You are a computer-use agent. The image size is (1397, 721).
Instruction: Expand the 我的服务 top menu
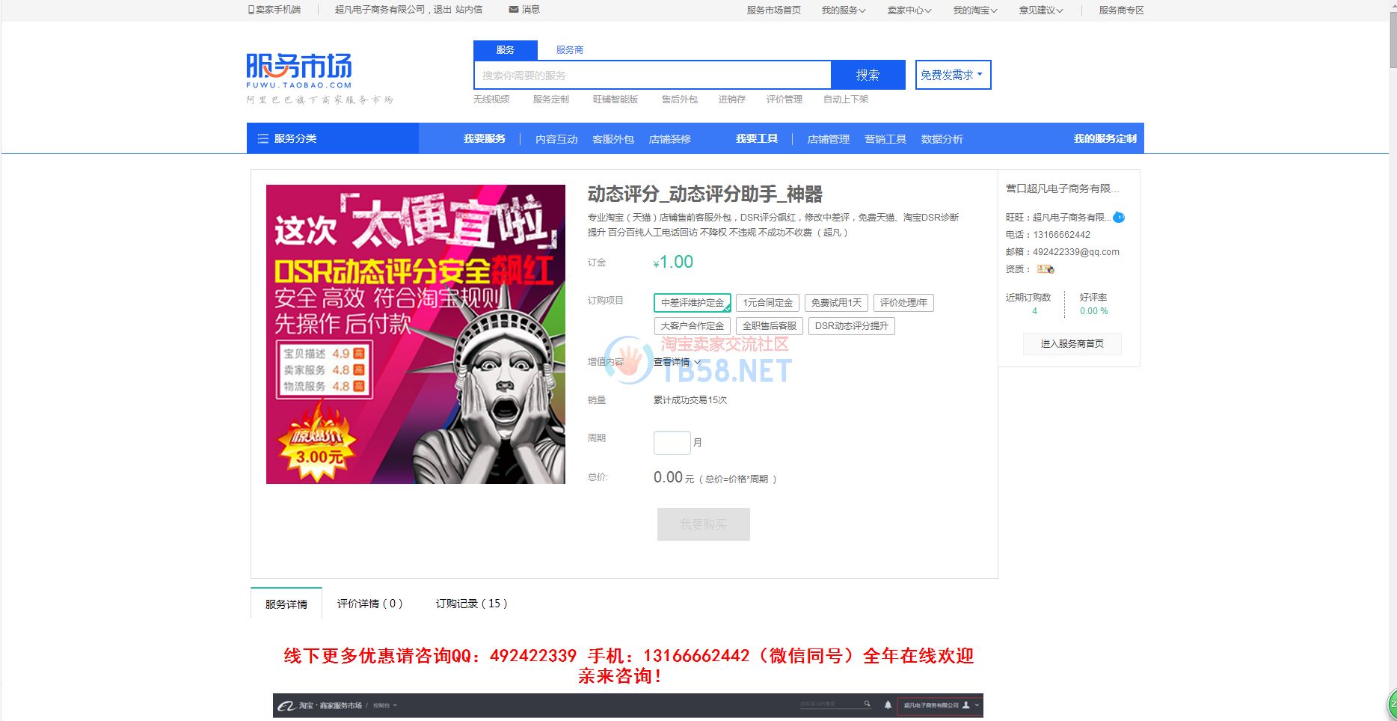tap(843, 10)
